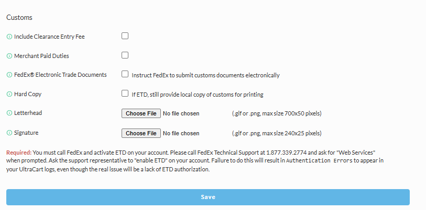The width and height of the screenshot is (426, 210).
Task: Click 'Instruct FedEx to submit customs documents electronically'
Action: pyautogui.click(x=206, y=75)
